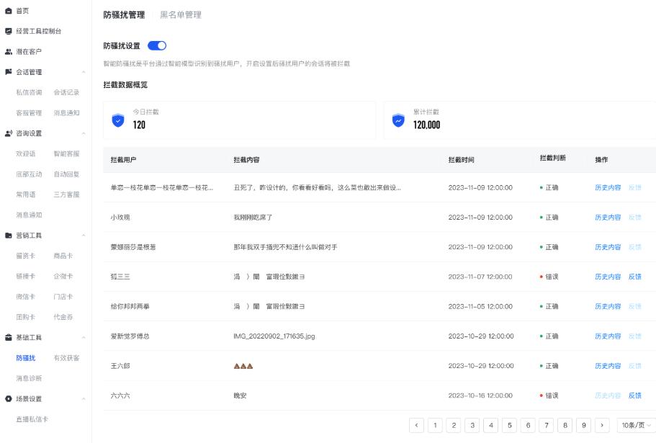The image size is (656, 443).
Task: Go to page 7
Action: pyautogui.click(x=547, y=426)
